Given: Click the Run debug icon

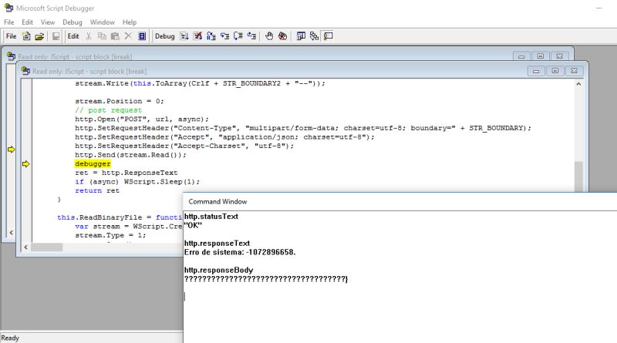Looking at the screenshot, I should (x=184, y=36).
